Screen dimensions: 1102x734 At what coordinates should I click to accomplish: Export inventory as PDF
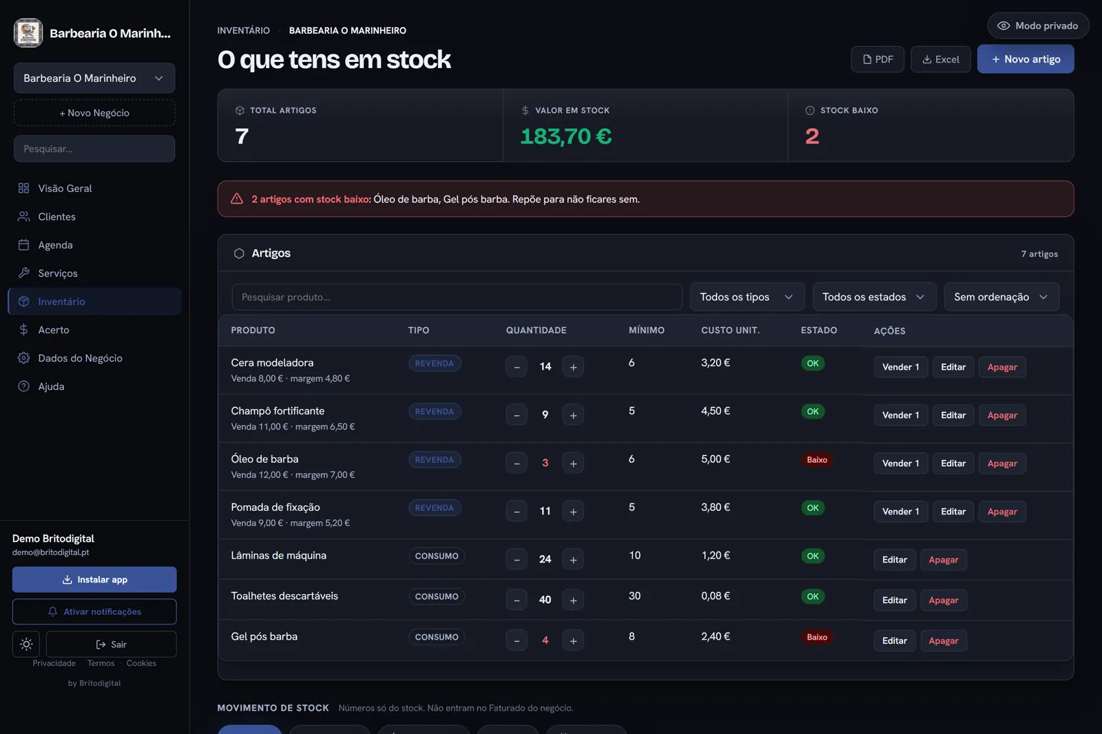pos(877,59)
